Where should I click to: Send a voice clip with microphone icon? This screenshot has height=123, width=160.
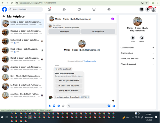click(x=50, y=106)
